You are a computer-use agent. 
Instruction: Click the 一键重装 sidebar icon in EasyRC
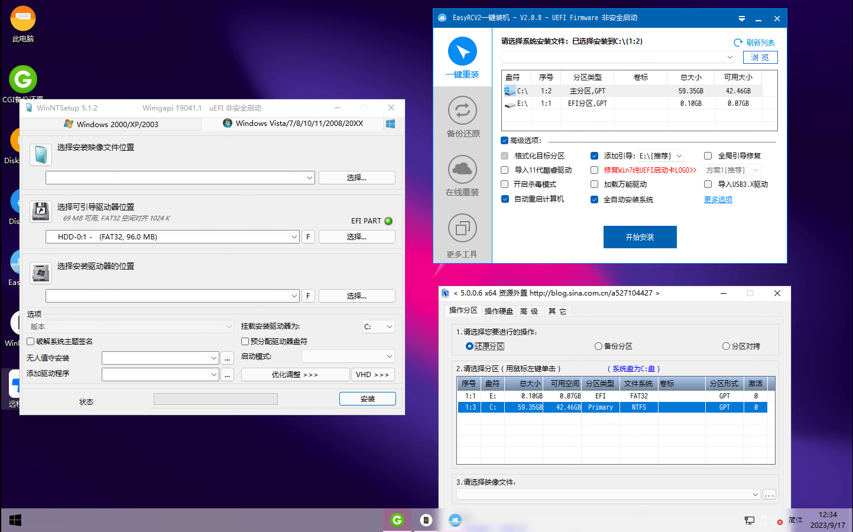[462, 51]
